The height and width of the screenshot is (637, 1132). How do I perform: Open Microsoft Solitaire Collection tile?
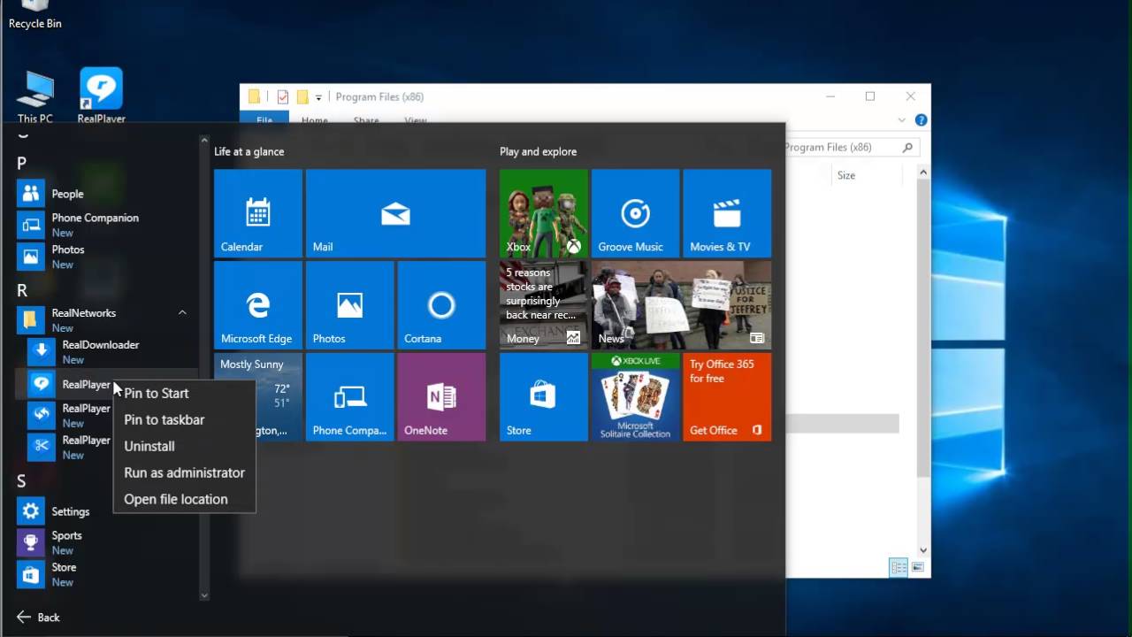pyautogui.click(x=635, y=397)
